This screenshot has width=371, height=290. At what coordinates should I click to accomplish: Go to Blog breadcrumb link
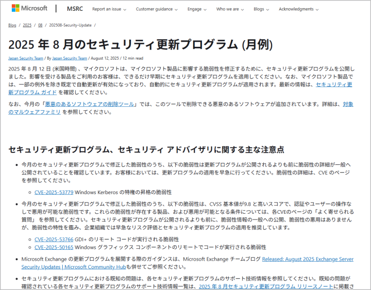click(12, 25)
